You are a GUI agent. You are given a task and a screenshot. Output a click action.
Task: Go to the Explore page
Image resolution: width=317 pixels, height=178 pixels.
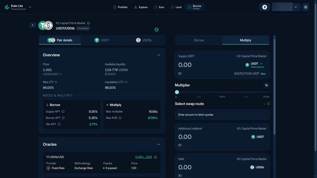coord(141,7)
